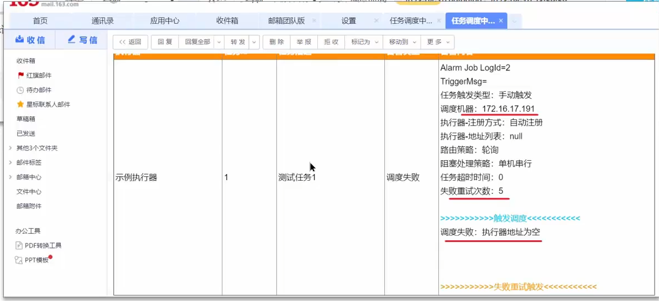
Task: Open the PDF转换工具 document icon
Action: 19,246
